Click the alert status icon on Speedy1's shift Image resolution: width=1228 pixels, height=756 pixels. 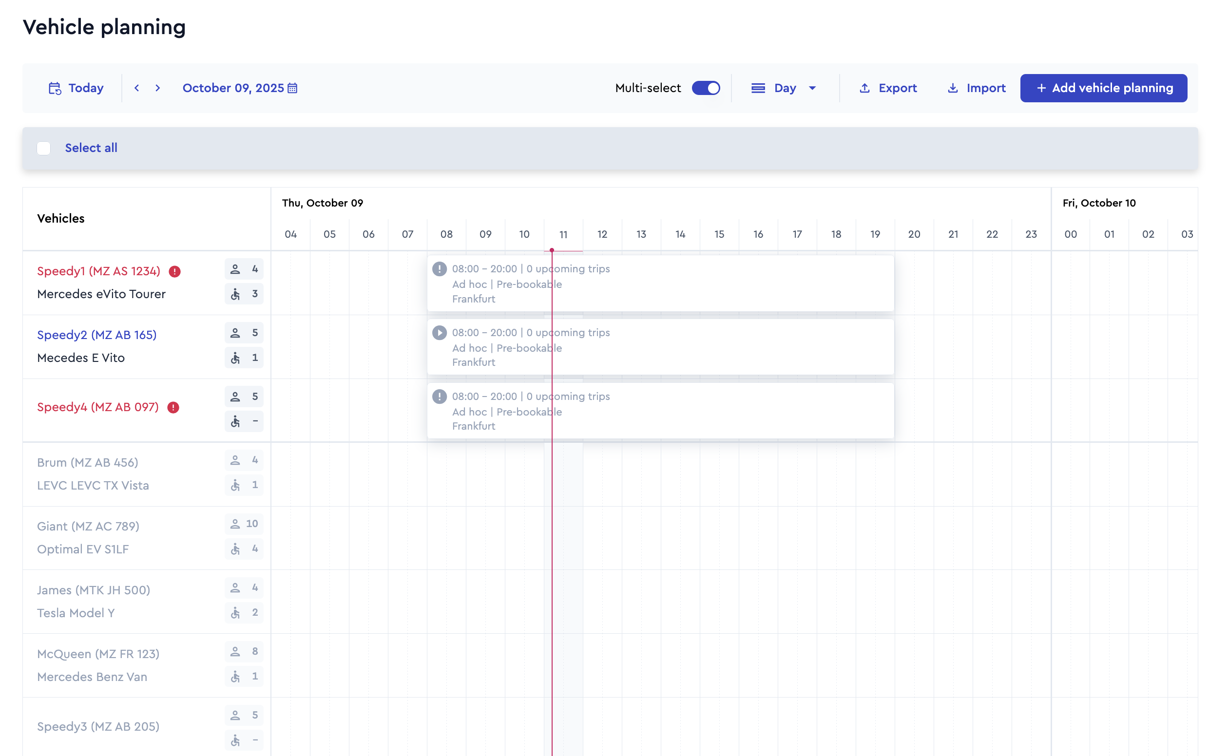(439, 269)
